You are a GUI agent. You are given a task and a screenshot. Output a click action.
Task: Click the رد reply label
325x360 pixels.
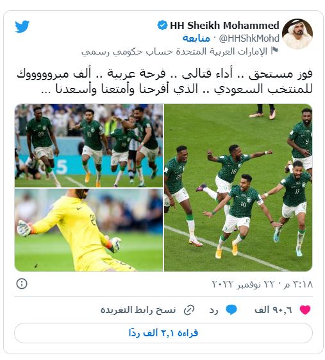(213, 311)
